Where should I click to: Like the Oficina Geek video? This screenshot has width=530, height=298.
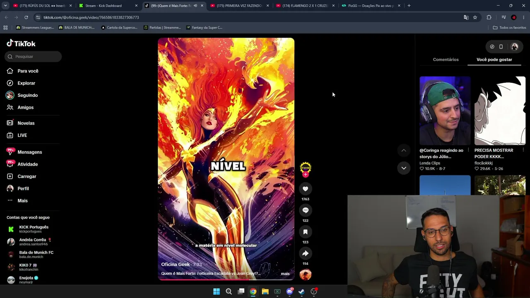(x=305, y=189)
